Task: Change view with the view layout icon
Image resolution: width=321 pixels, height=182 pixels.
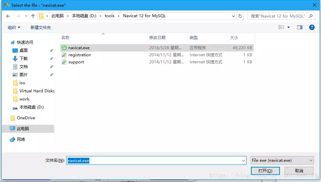Action: tap(281, 27)
